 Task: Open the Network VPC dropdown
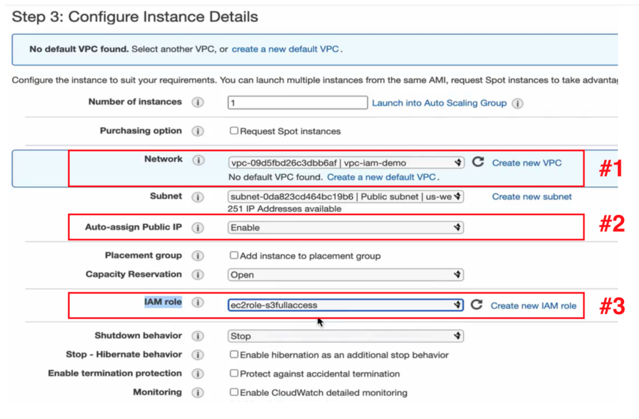point(346,163)
